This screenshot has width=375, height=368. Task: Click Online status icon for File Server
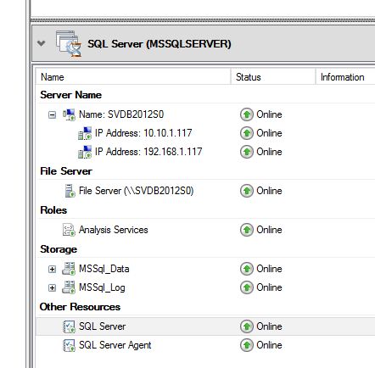[247, 191]
